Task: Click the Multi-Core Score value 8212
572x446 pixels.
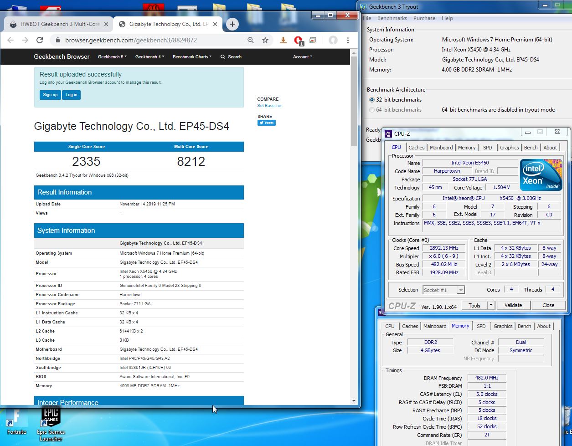Action: pos(191,161)
